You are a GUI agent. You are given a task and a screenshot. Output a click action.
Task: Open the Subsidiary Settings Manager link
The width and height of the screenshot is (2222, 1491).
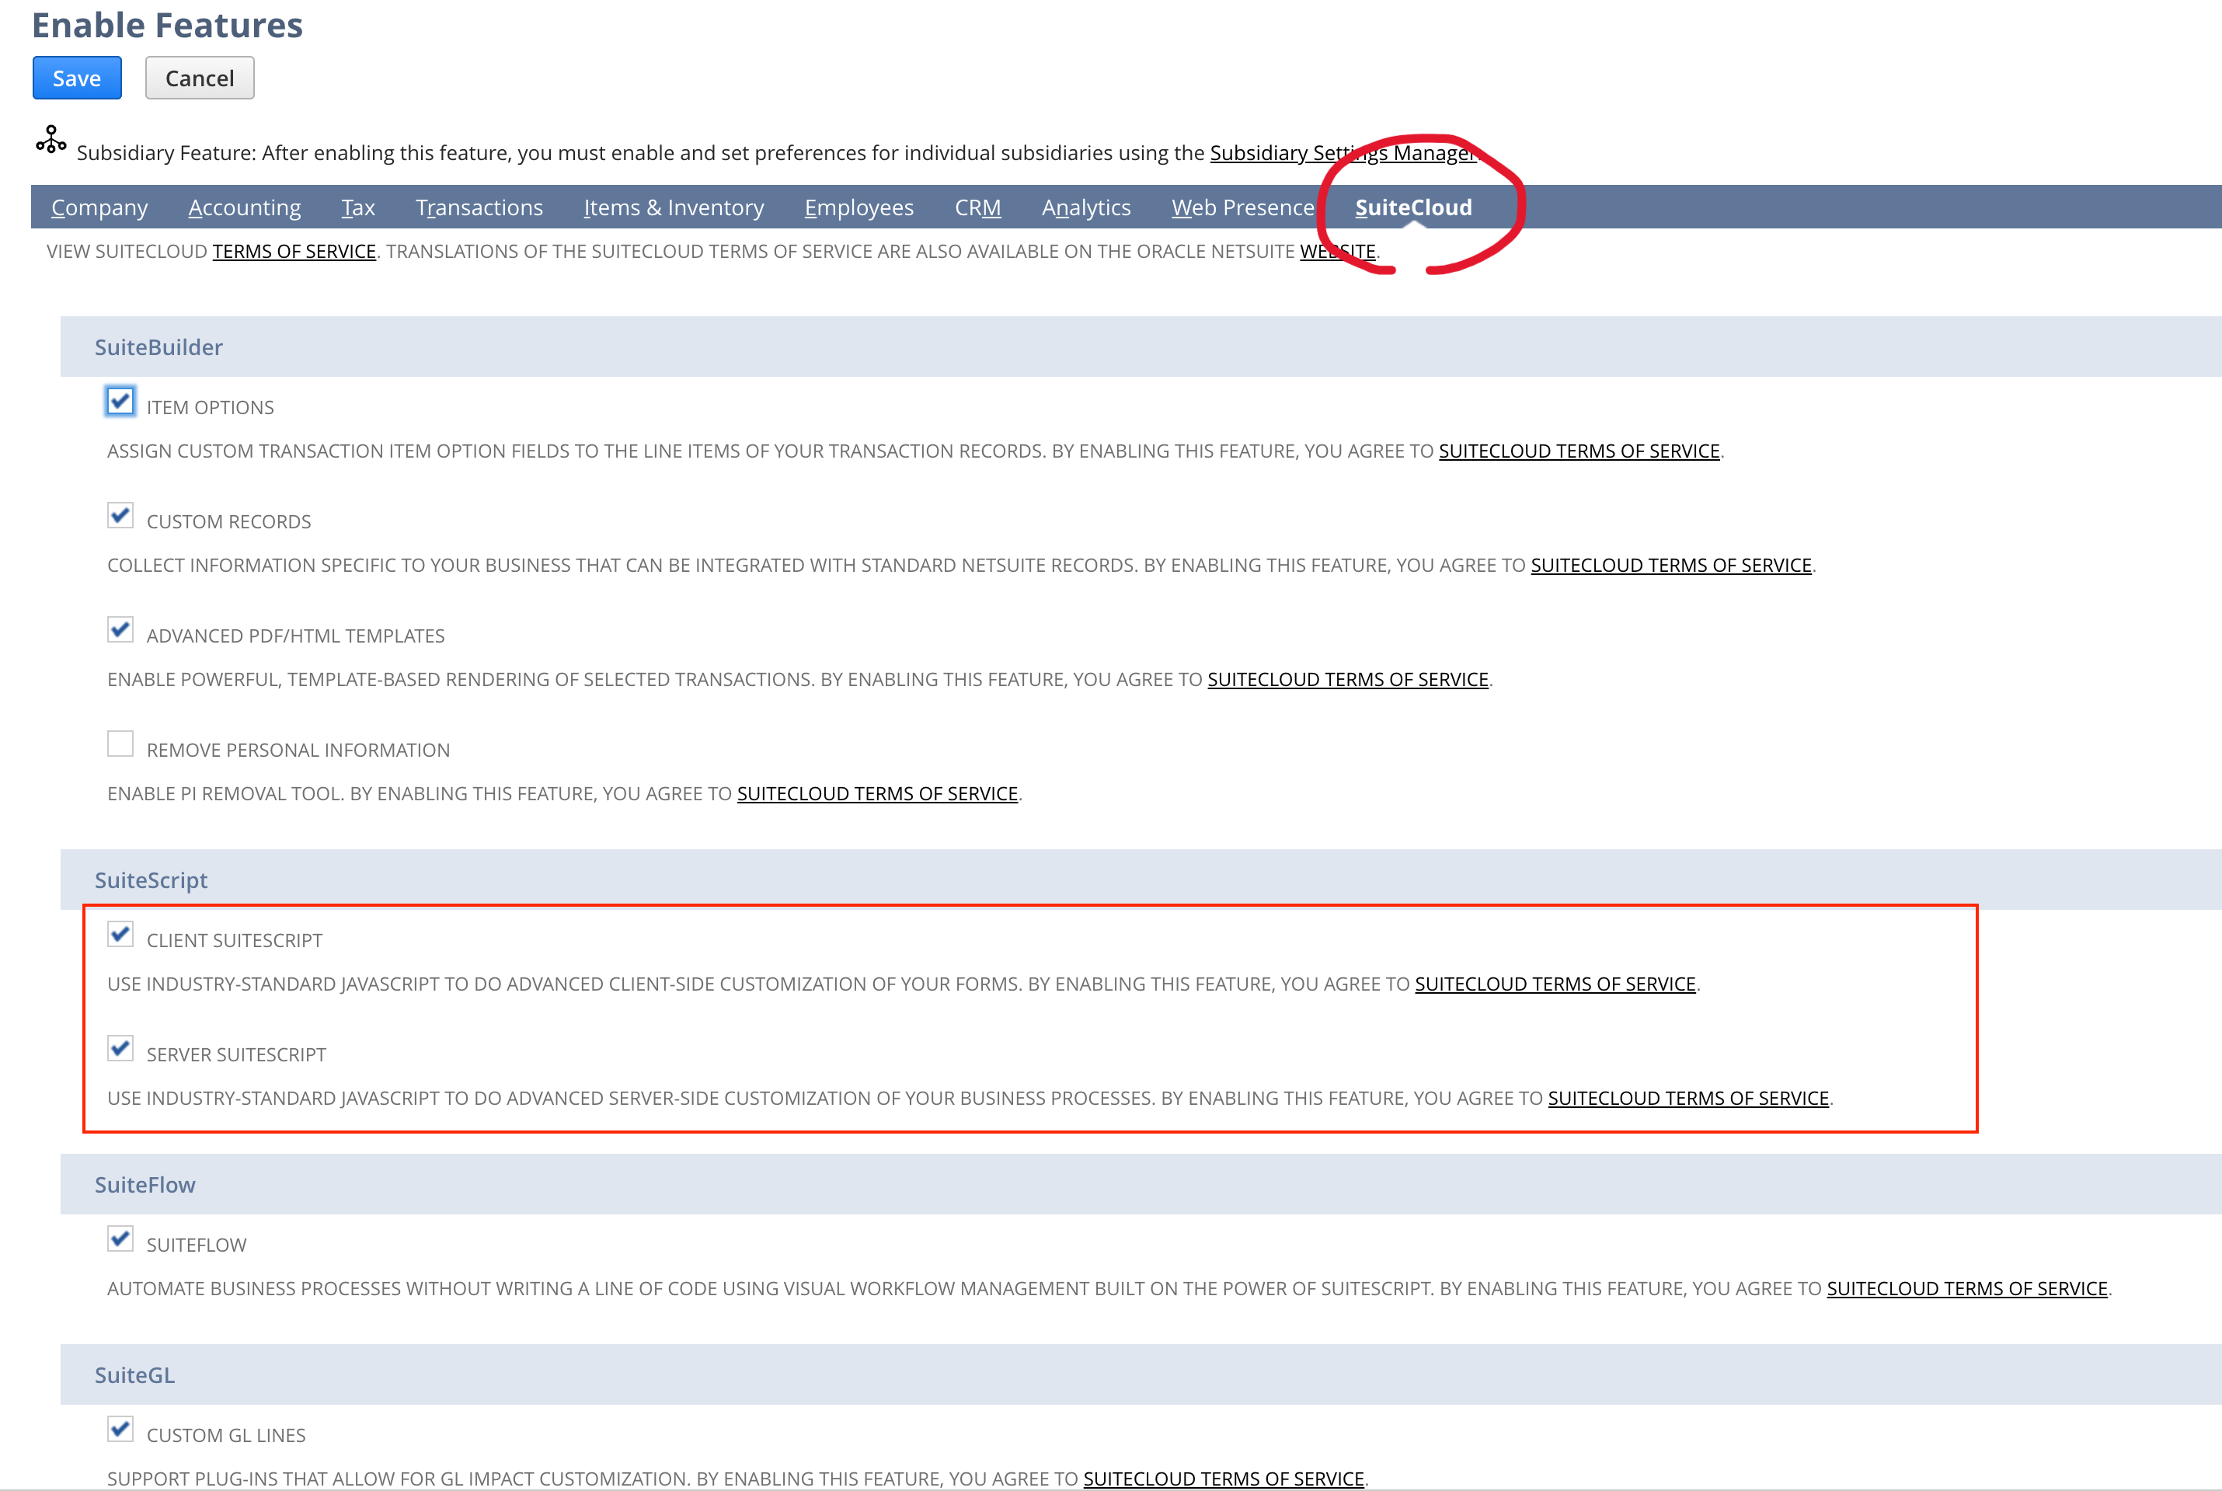pos(1343,153)
